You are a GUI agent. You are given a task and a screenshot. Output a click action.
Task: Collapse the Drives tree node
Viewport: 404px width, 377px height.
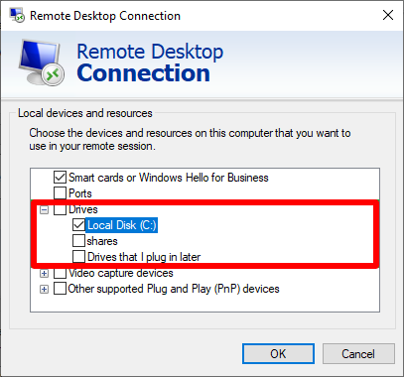44,209
